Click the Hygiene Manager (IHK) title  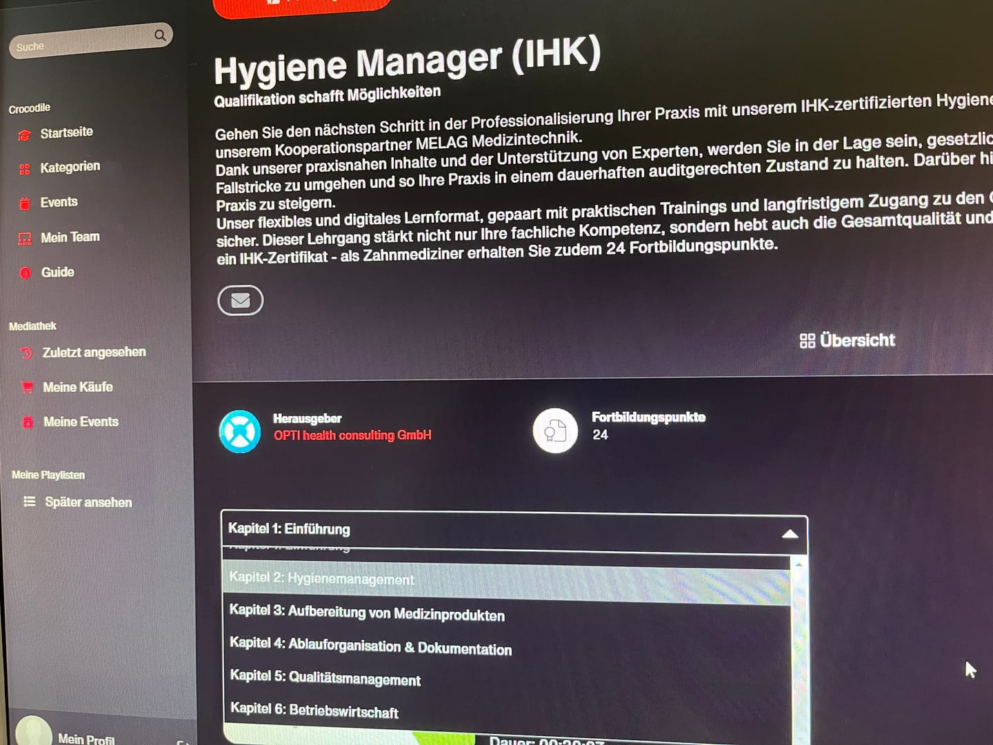[x=408, y=61]
